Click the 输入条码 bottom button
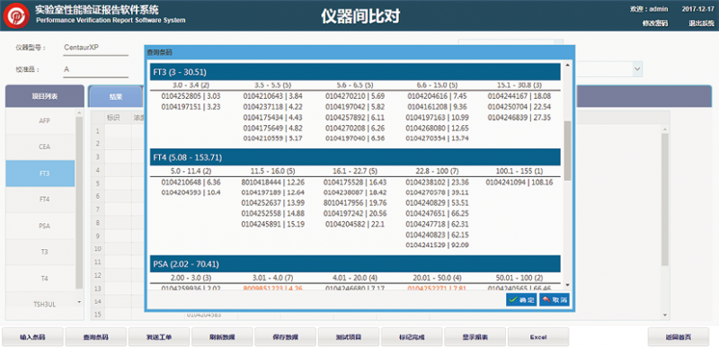 [x=32, y=337]
